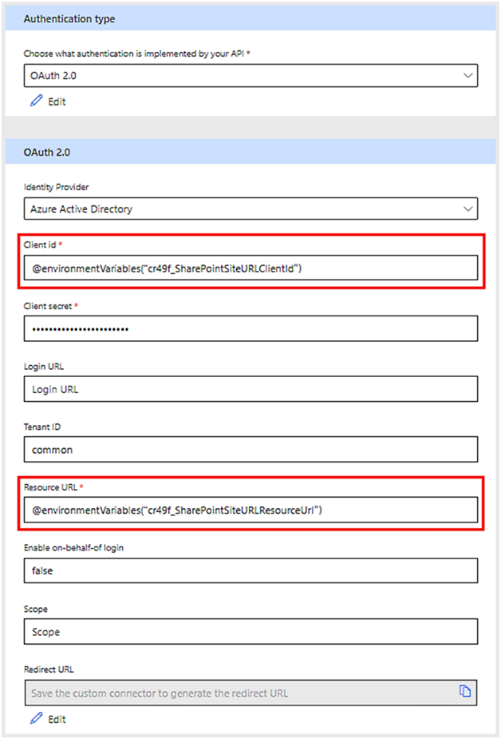
Task: Select the Scope text box
Action: point(250,631)
